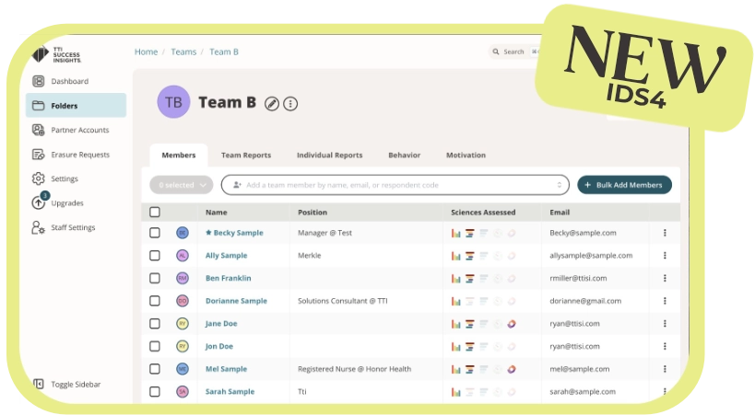The width and height of the screenshot is (755, 415).
Task: Open Ben Franklin's profile link
Action: (x=229, y=278)
